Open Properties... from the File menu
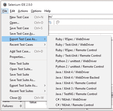 24,57
